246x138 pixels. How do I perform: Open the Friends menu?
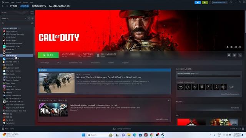tap(18, 2)
